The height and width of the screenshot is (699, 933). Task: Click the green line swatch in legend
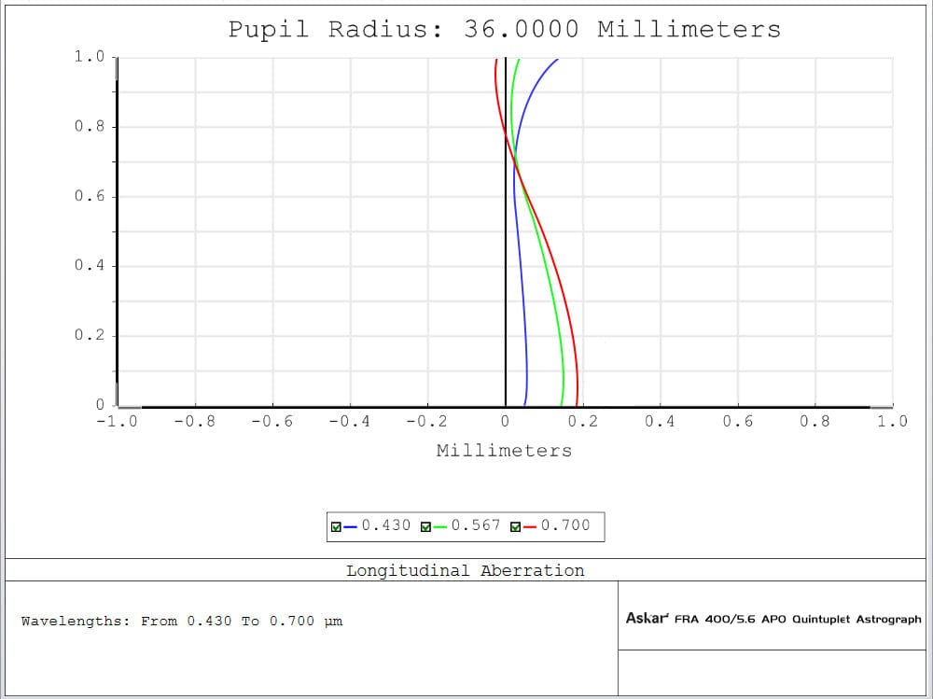(440, 527)
